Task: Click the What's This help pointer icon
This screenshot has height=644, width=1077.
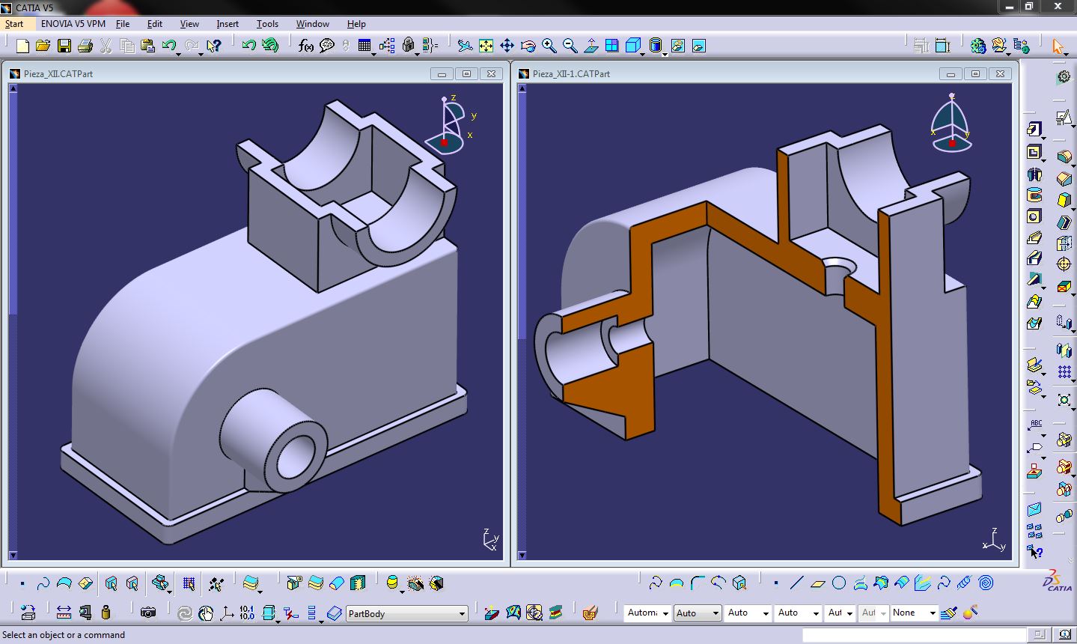Action: [x=213, y=46]
